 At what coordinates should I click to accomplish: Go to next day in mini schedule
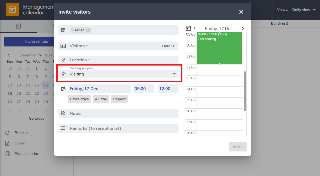243,28
